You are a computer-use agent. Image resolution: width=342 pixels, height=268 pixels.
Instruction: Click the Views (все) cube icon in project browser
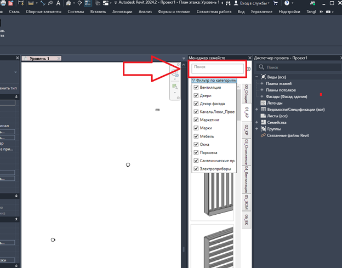pos(263,77)
